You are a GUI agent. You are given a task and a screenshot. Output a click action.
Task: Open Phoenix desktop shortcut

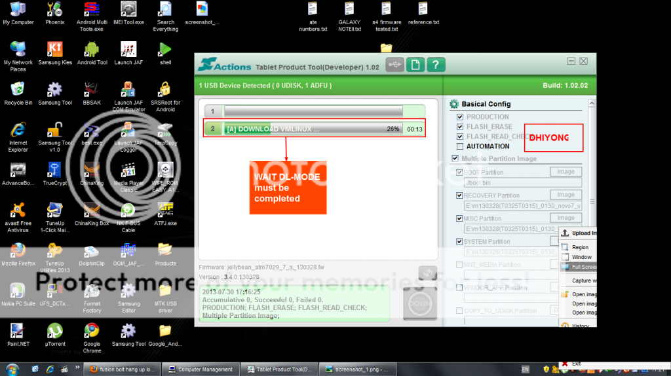point(55,14)
